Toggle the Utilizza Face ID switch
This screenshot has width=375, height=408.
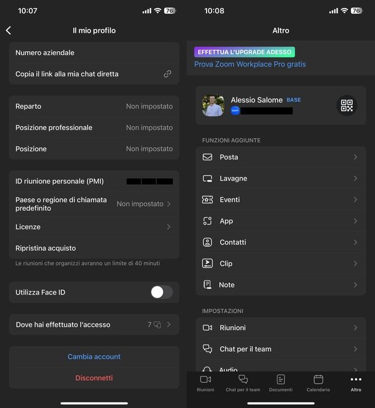162,292
